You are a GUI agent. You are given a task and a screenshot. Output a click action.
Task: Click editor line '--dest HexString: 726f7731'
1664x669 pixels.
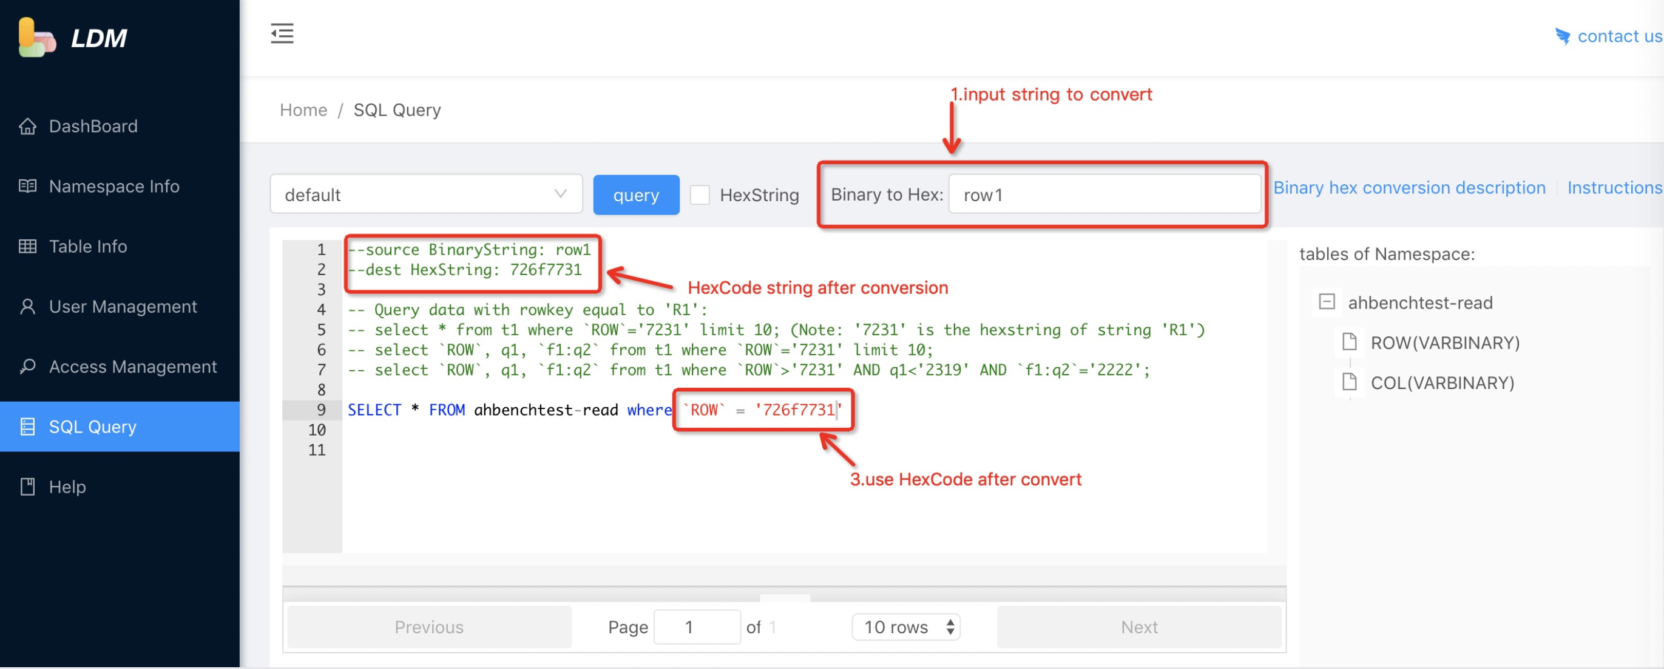(x=465, y=269)
